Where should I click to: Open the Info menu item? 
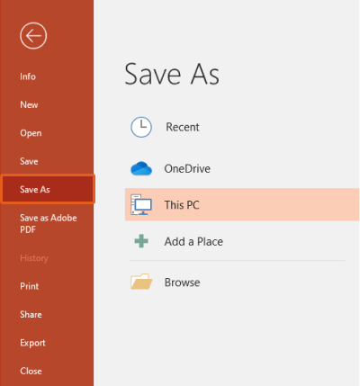[28, 76]
